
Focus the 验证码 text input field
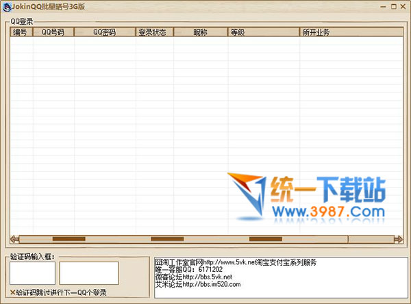pos(89,273)
